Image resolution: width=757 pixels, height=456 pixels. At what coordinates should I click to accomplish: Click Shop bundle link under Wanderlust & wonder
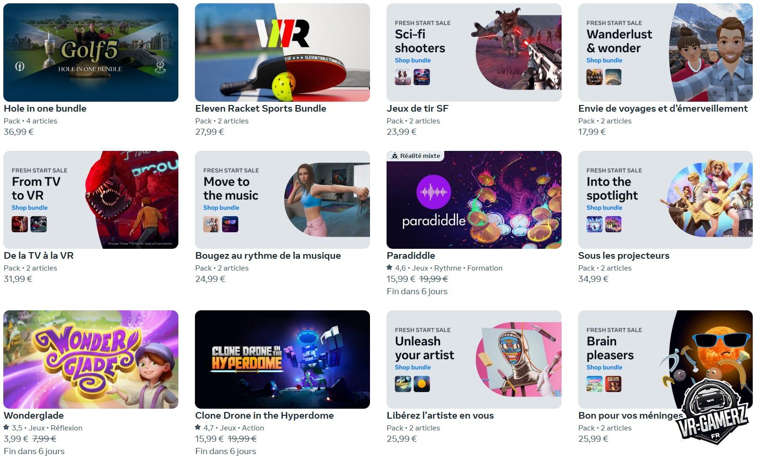(604, 60)
